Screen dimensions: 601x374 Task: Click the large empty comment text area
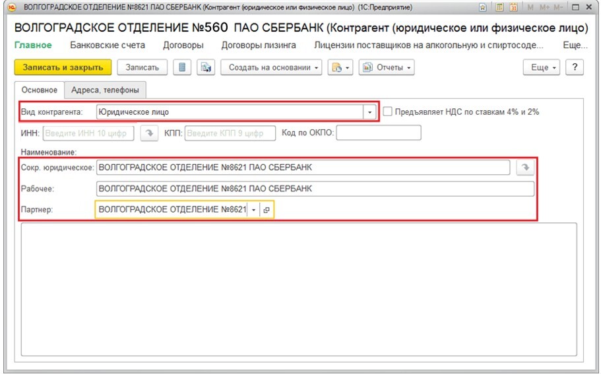pos(299,290)
